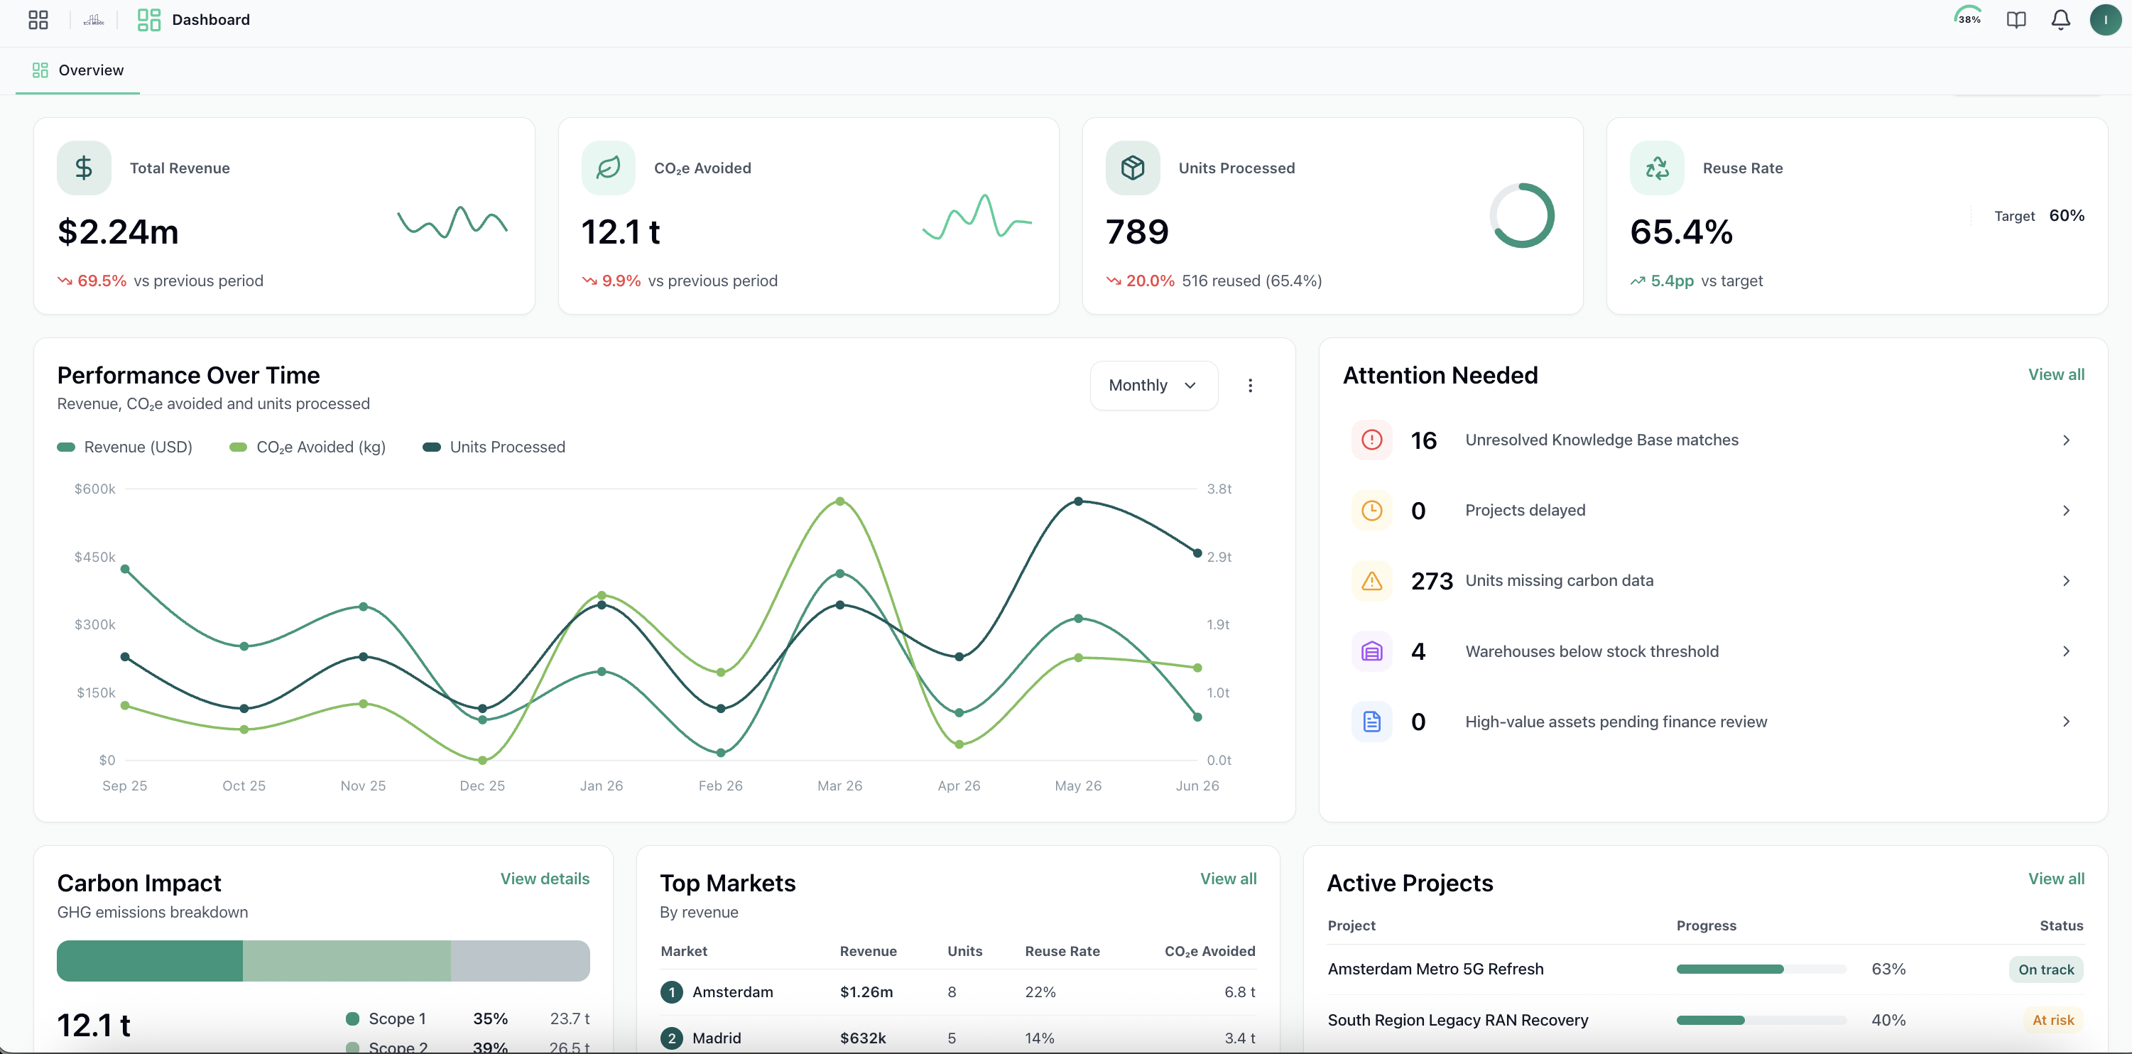Open user avatar menu

pos(2106,20)
